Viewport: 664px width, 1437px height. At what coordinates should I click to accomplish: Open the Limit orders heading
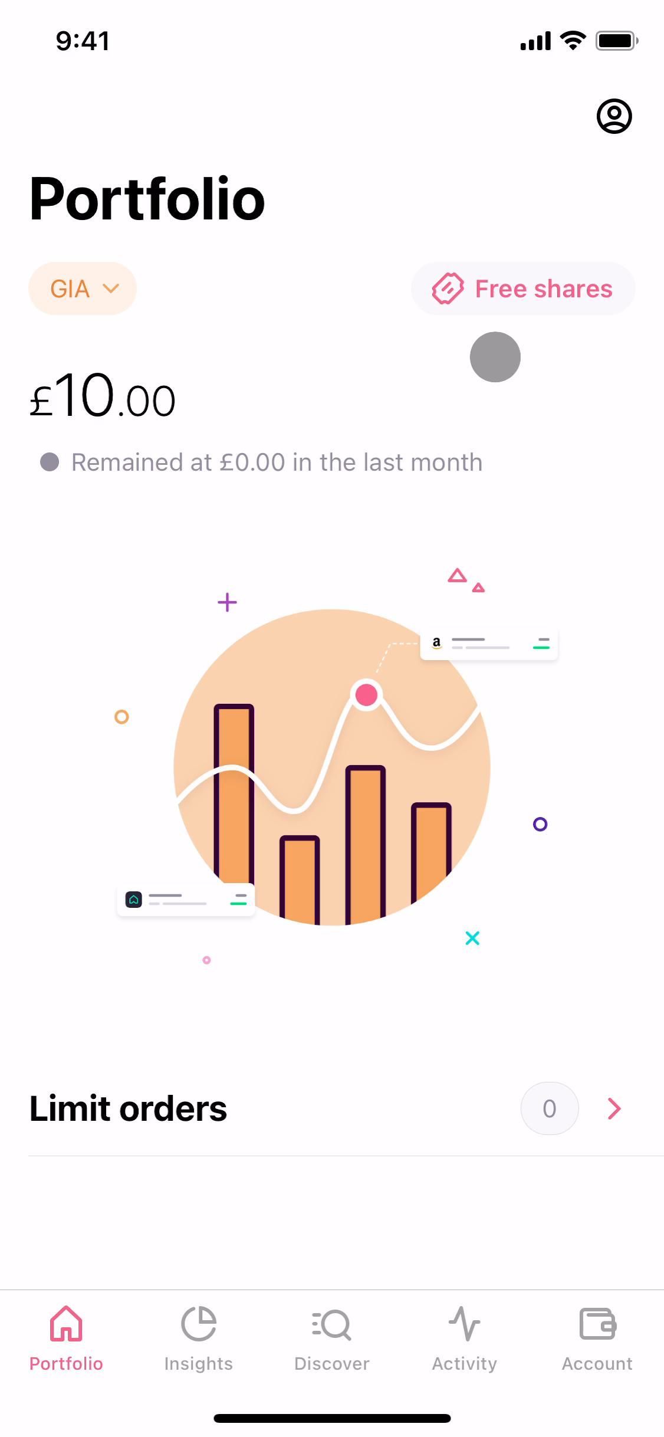[129, 1109]
